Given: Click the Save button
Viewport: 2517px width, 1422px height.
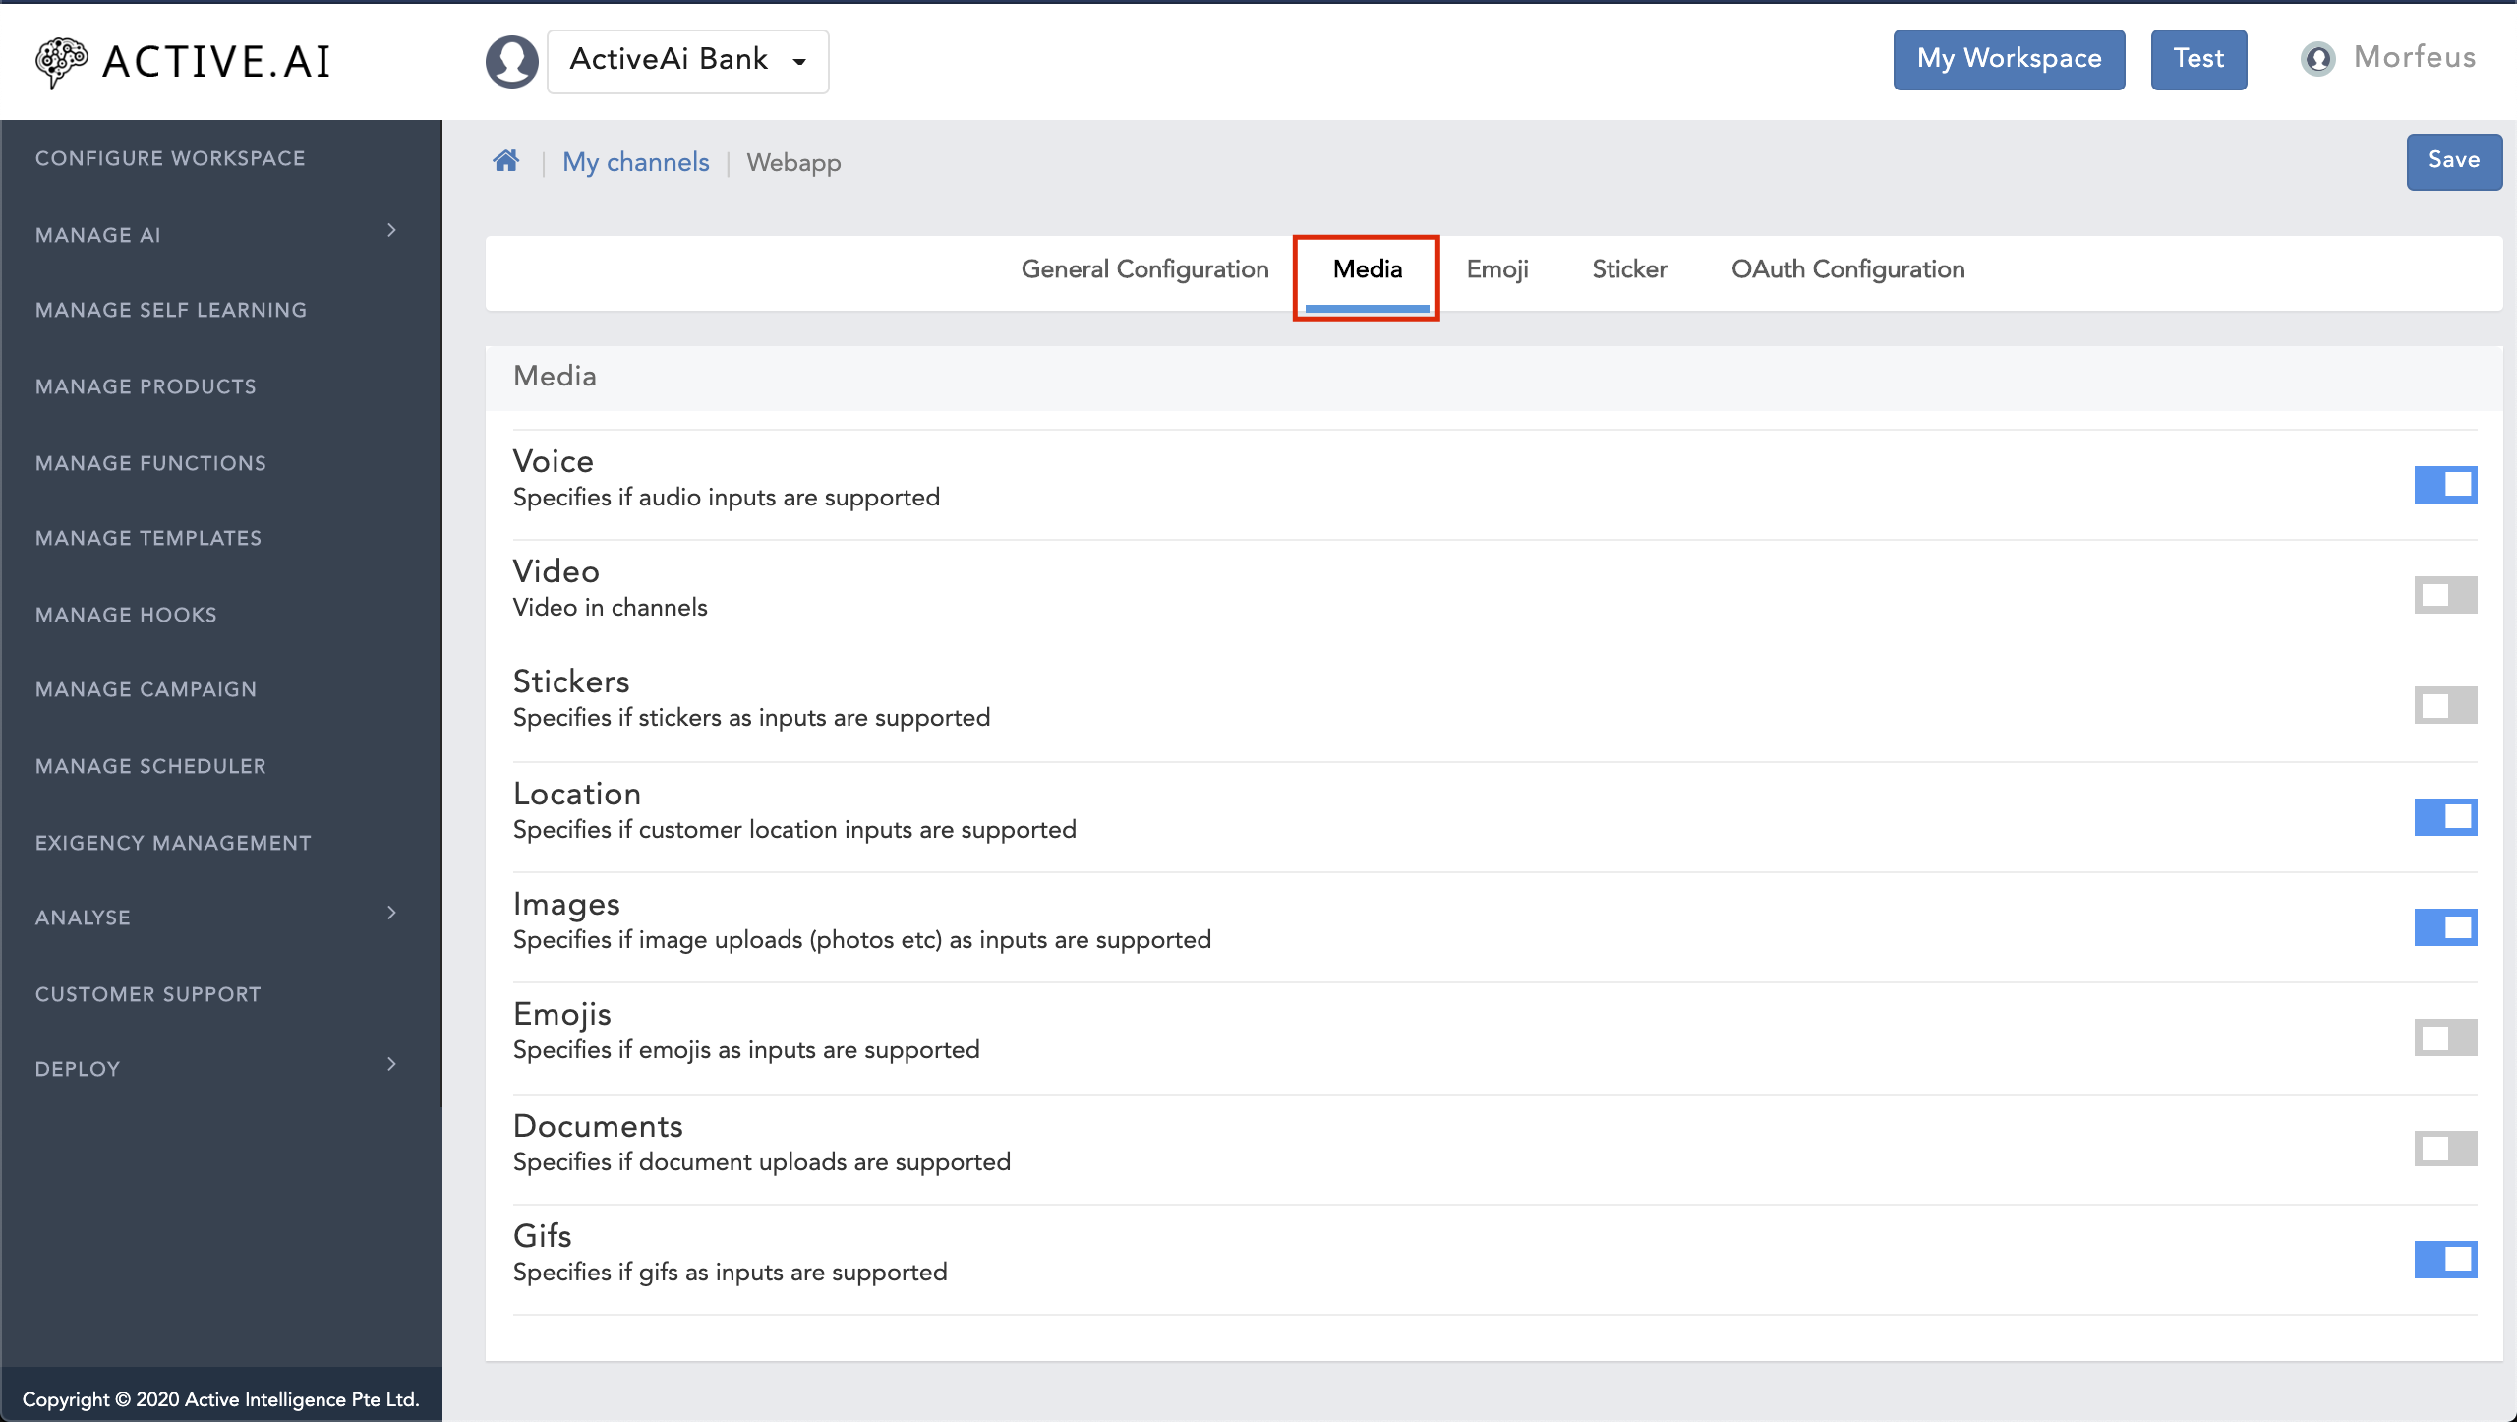Looking at the screenshot, I should (x=2453, y=161).
